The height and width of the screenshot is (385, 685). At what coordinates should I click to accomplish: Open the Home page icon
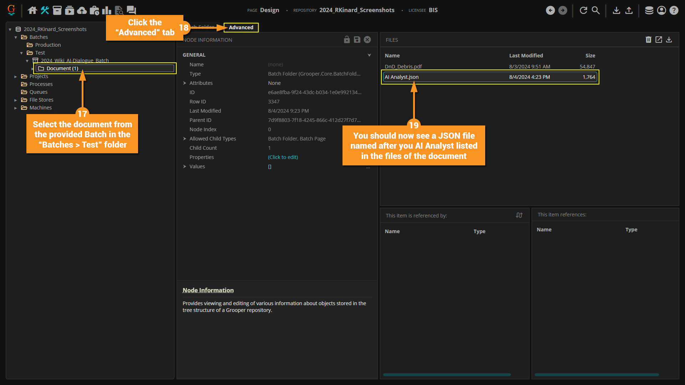[x=32, y=10]
